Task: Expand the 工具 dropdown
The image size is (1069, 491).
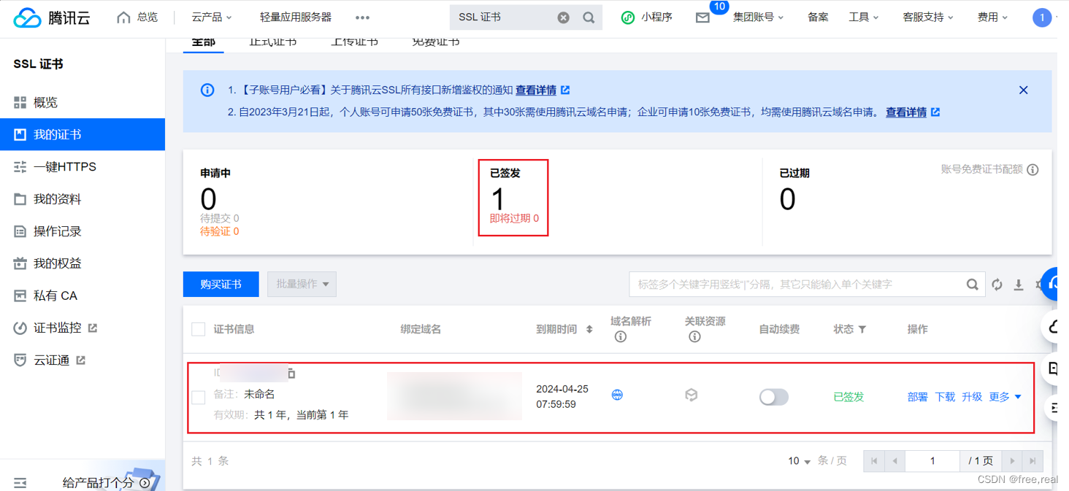Action: [x=864, y=17]
